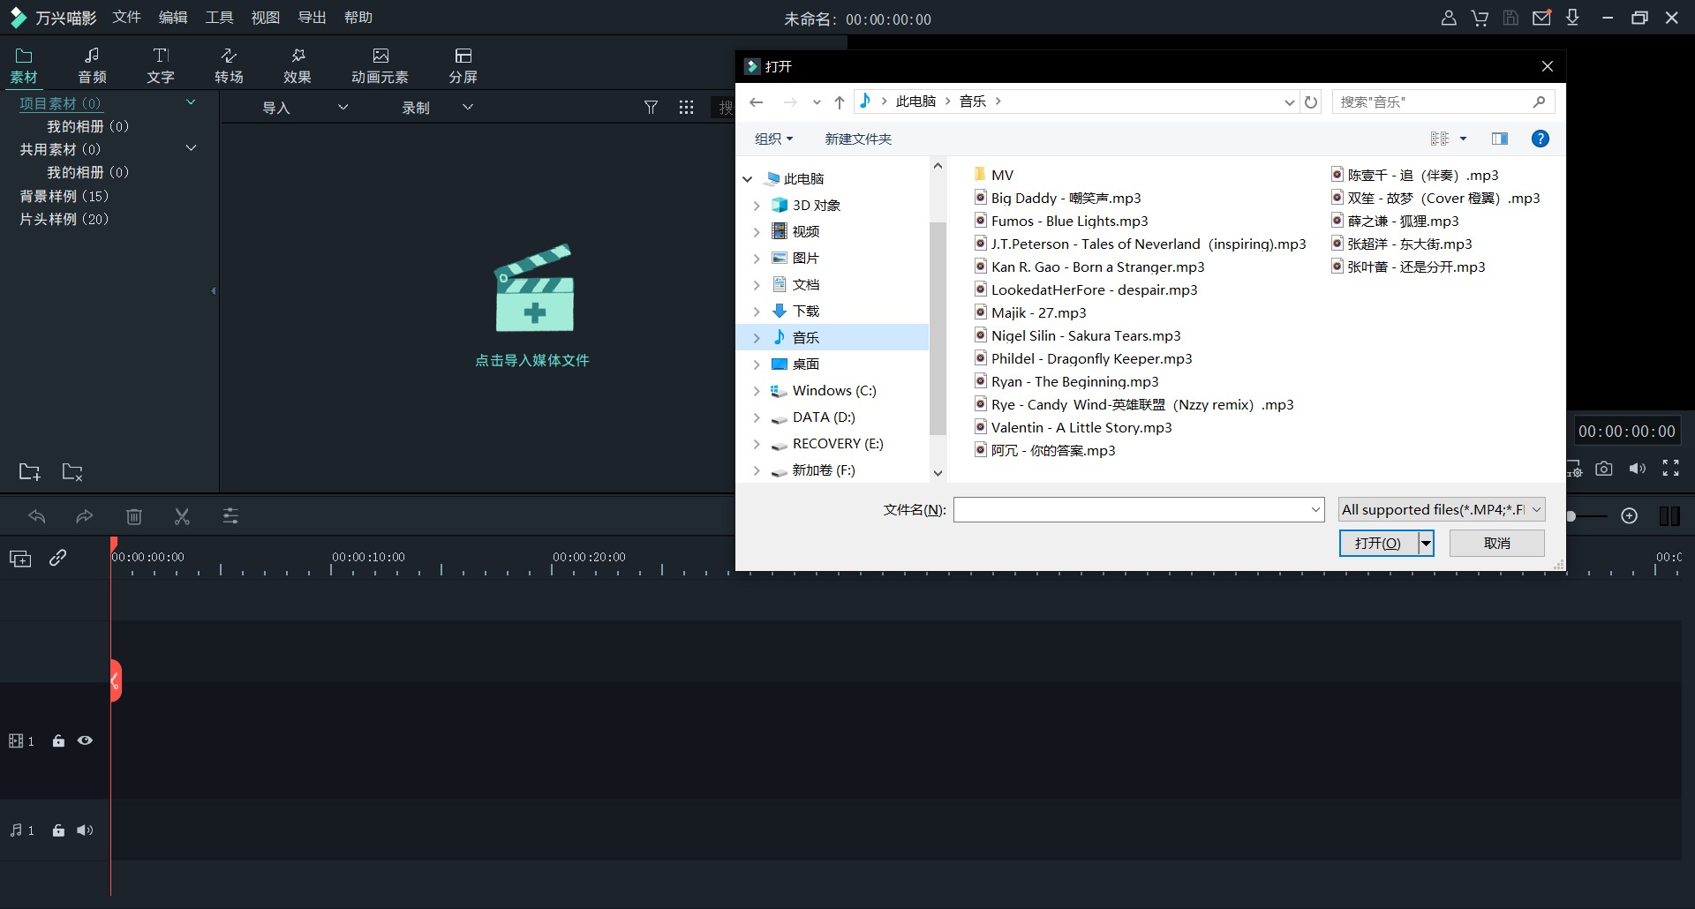Switch to grid view icon in media panel
The image size is (1695, 909).
(x=686, y=108)
